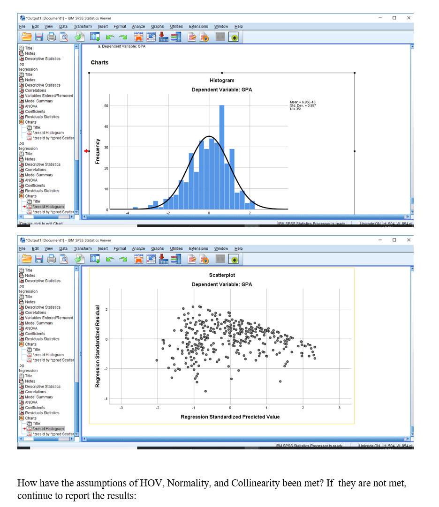This screenshot has height=507, width=439.
Task: Open Graphs menu in the scatterplot window
Action: (x=157, y=249)
